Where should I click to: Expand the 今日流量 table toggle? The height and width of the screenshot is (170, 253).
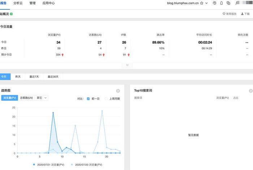(127, 65)
